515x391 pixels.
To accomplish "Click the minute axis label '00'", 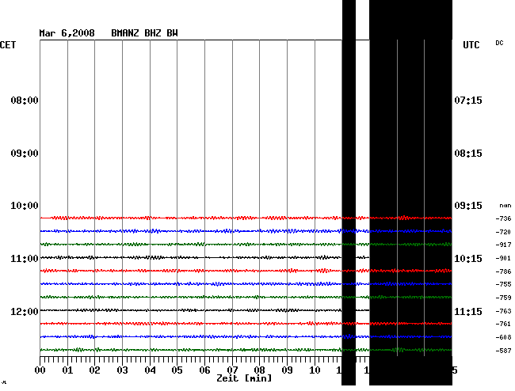I will 40,370.
